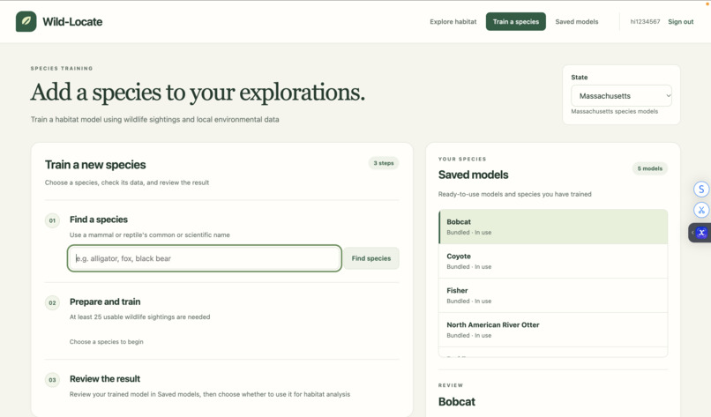Click step 03 number badge
The width and height of the screenshot is (711, 417).
(52, 380)
